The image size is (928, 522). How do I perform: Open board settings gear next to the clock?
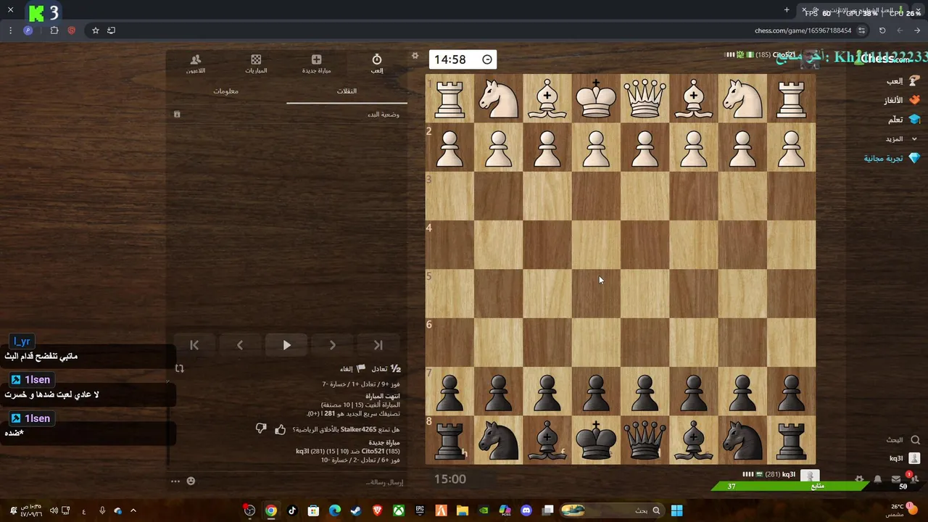415,56
